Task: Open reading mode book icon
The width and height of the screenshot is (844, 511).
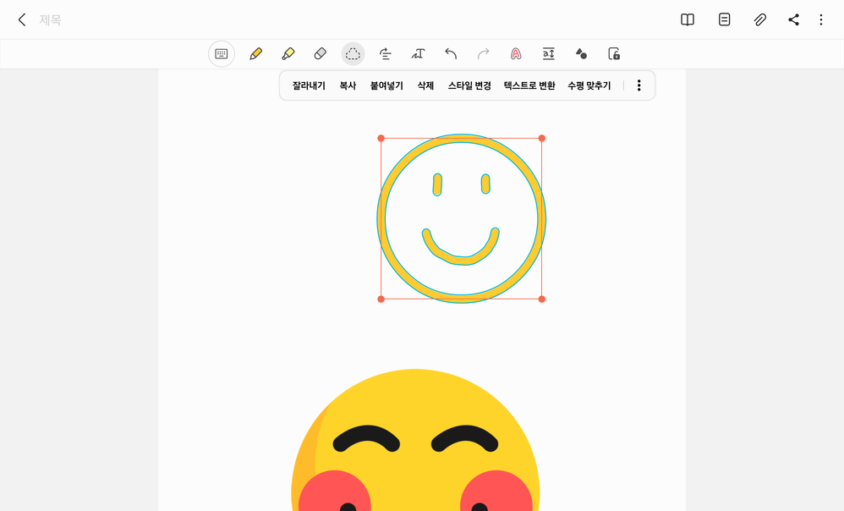Action: (x=688, y=20)
